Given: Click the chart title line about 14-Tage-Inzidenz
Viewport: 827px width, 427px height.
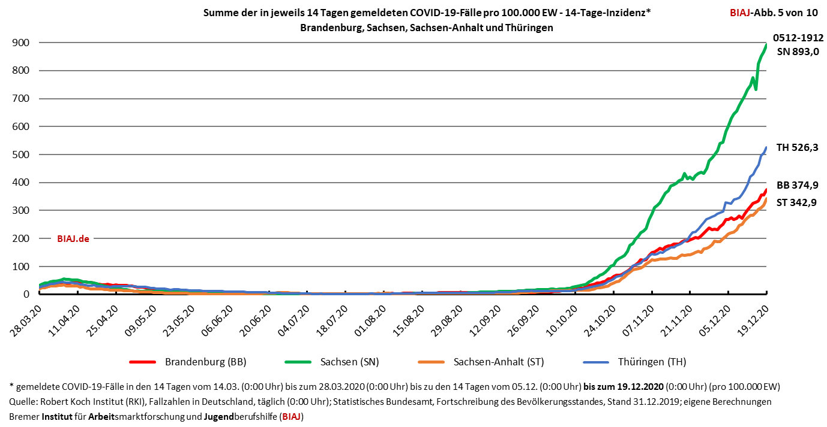Looking at the screenshot, I should click(x=426, y=13).
